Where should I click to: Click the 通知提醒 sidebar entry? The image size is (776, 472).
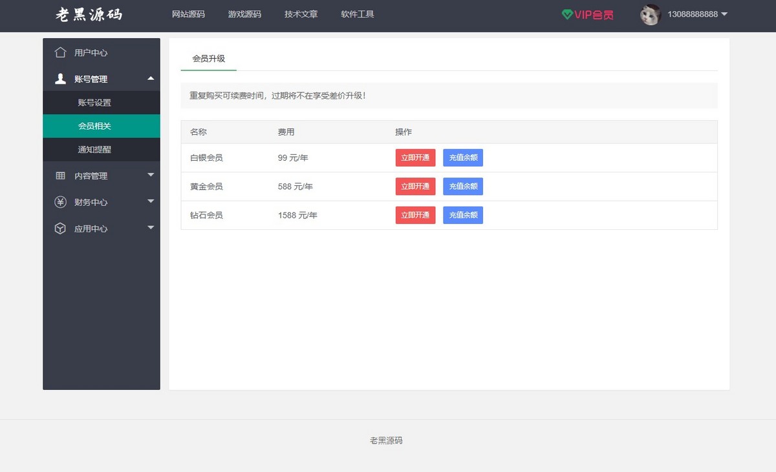(101, 149)
